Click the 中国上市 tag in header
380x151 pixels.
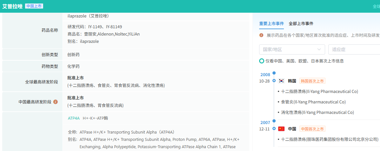[x=34, y=6]
